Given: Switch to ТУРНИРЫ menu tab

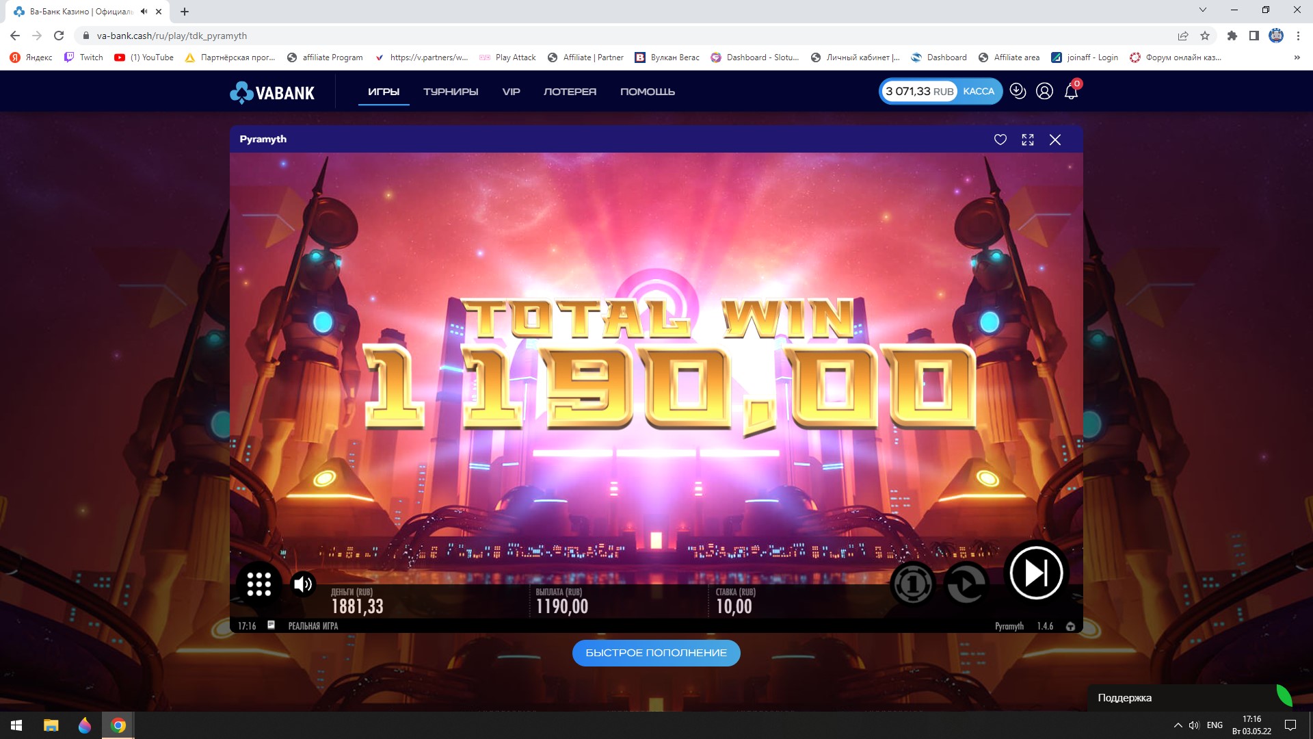Looking at the screenshot, I should click(451, 92).
